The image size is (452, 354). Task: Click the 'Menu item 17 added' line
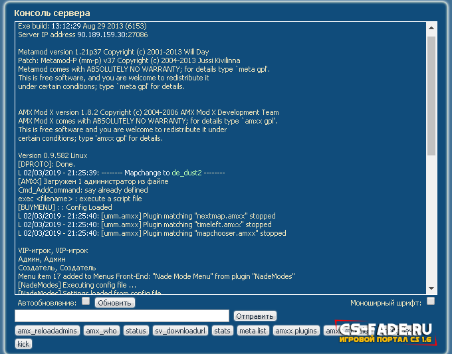pyautogui.click(x=156, y=277)
